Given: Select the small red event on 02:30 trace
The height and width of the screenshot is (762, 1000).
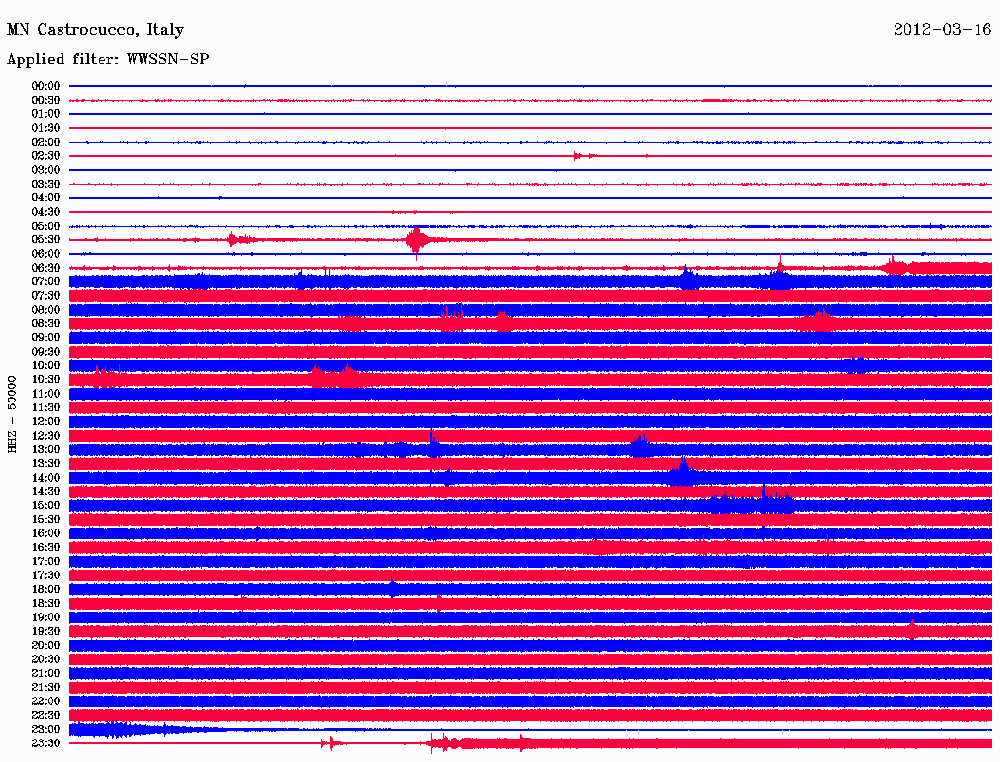Looking at the screenshot, I should [584, 156].
